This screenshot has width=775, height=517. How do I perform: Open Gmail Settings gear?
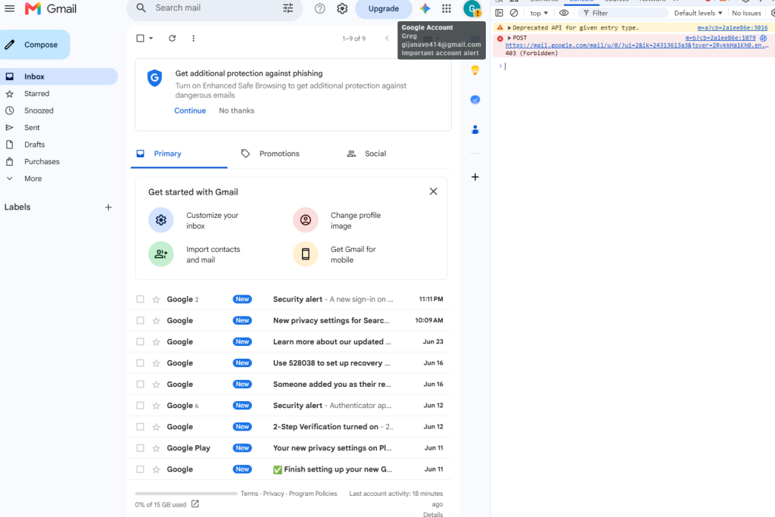click(342, 8)
